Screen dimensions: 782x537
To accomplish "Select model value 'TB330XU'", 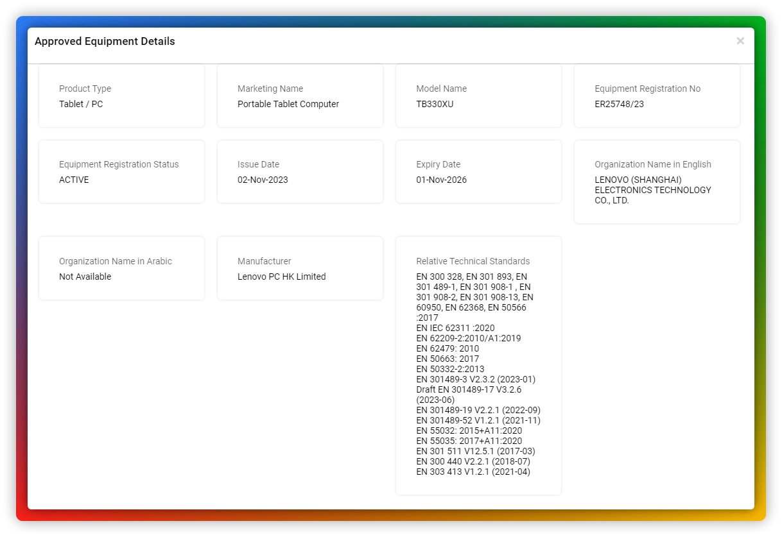I will tap(435, 104).
